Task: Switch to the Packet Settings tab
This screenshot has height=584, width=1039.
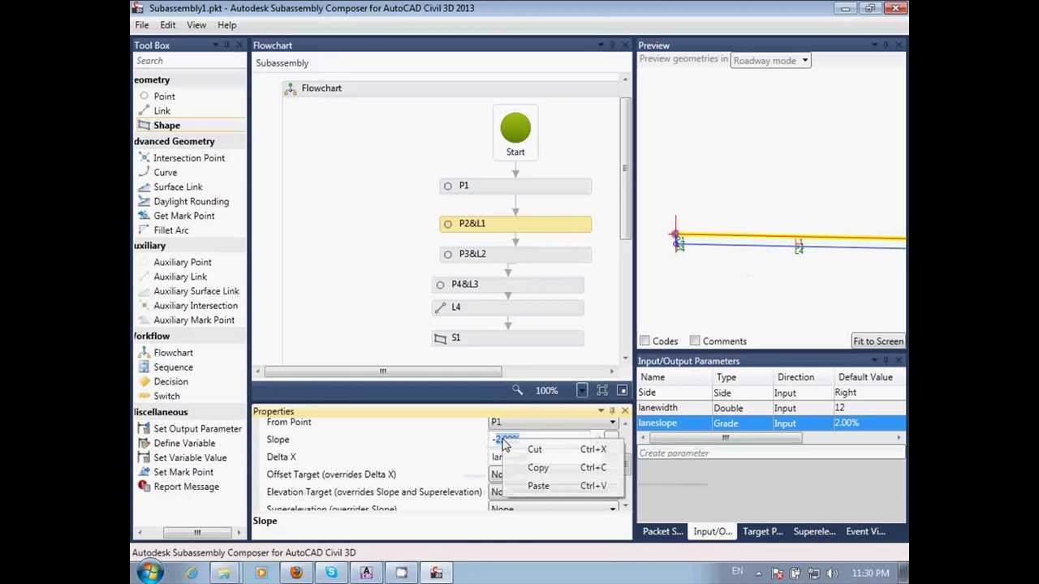Action: click(x=662, y=532)
